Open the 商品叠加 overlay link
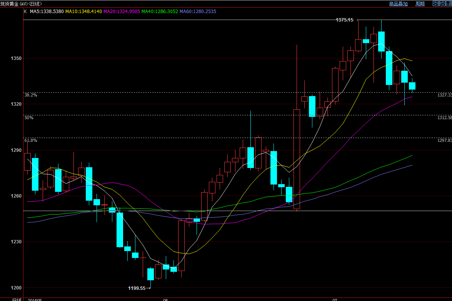Screen dimensions: 452x301 (399, 4)
